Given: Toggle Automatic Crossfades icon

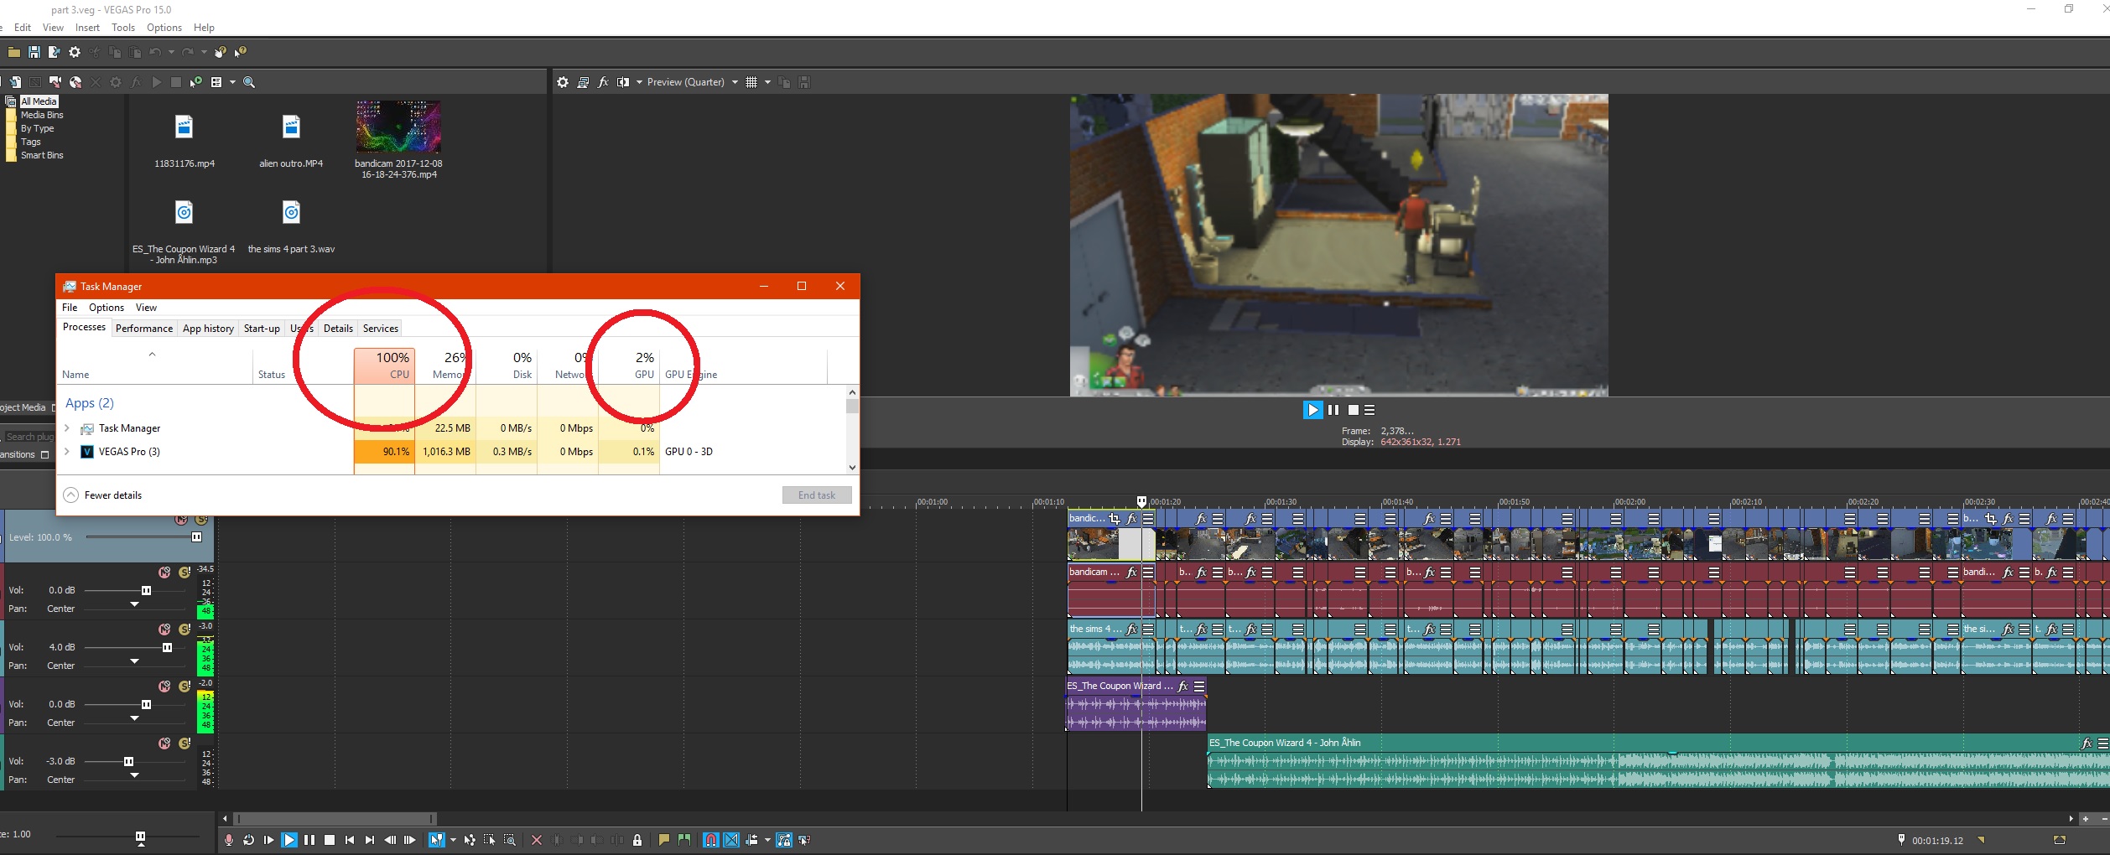Looking at the screenshot, I should point(731,840).
